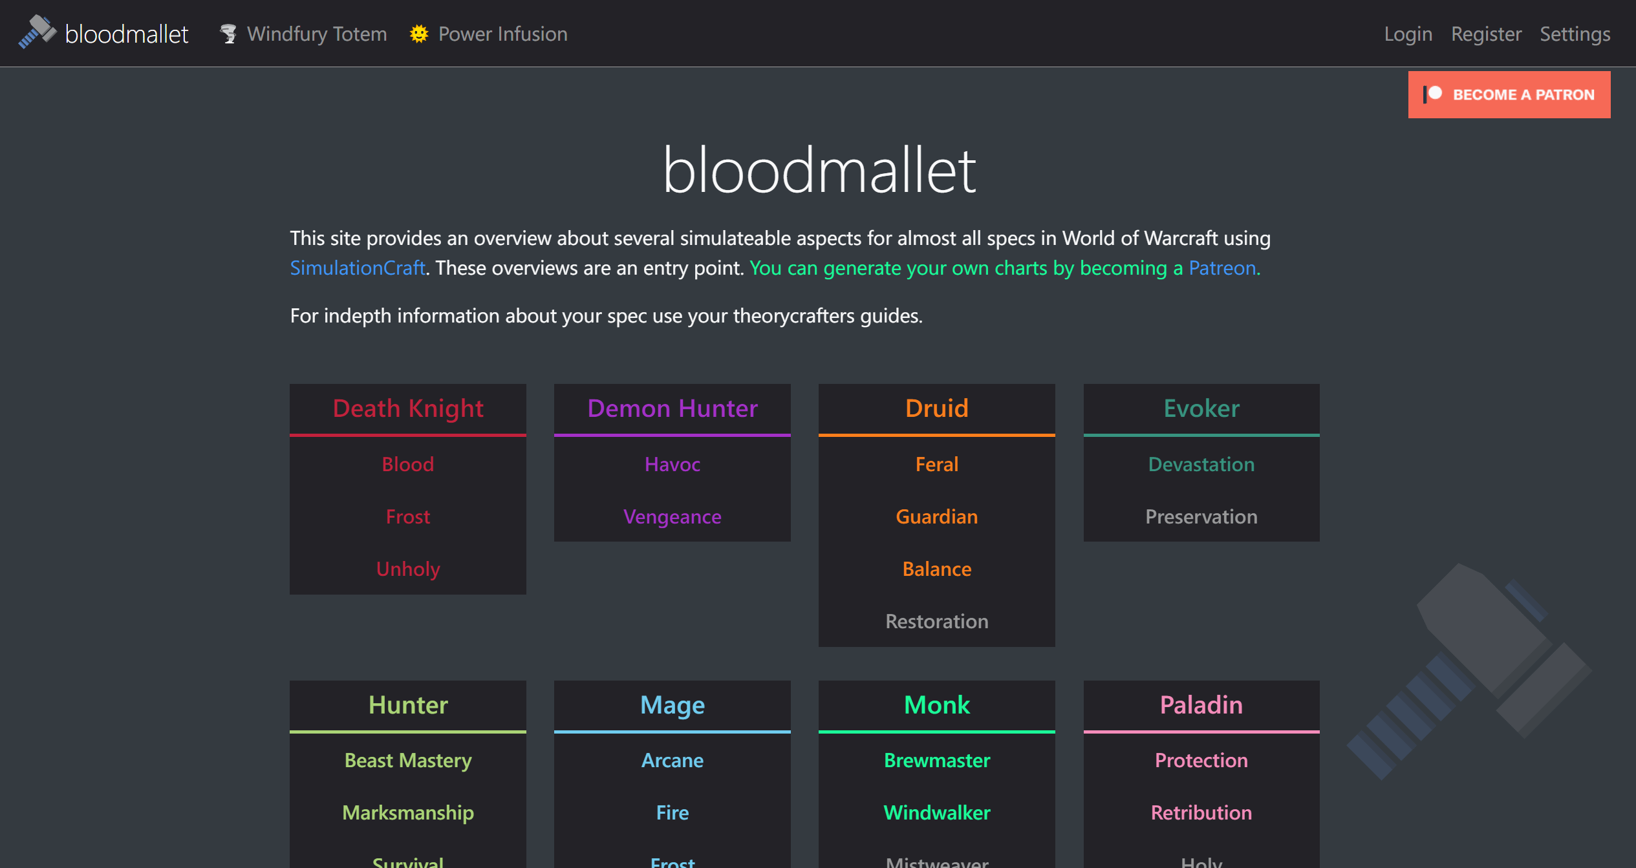Select the Devastation Evoker spec
Viewport: 1636px width, 868px height.
click(x=1200, y=463)
